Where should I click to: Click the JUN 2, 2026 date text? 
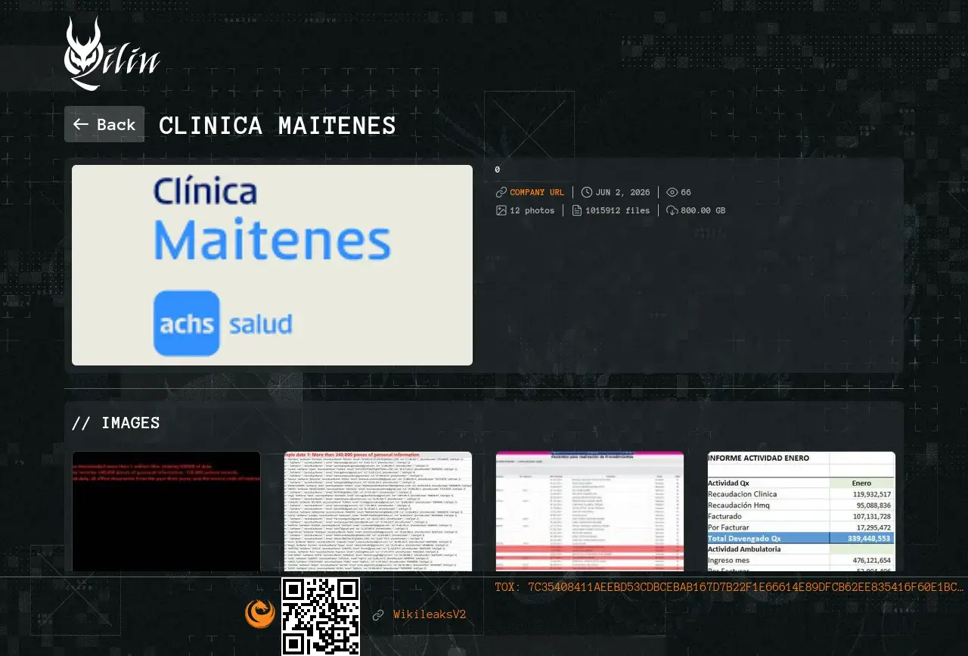pos(623,192)
